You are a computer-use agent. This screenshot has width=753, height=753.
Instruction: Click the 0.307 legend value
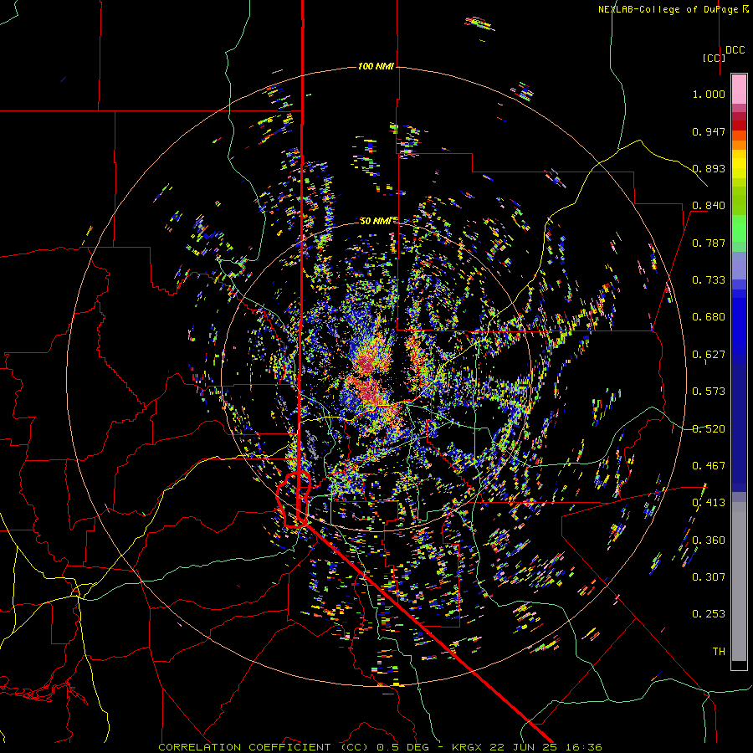(x=709, y=577)
